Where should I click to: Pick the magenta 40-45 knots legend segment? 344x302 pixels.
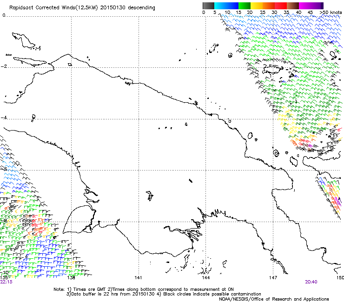pyautogui.click(x=305, y=6)
